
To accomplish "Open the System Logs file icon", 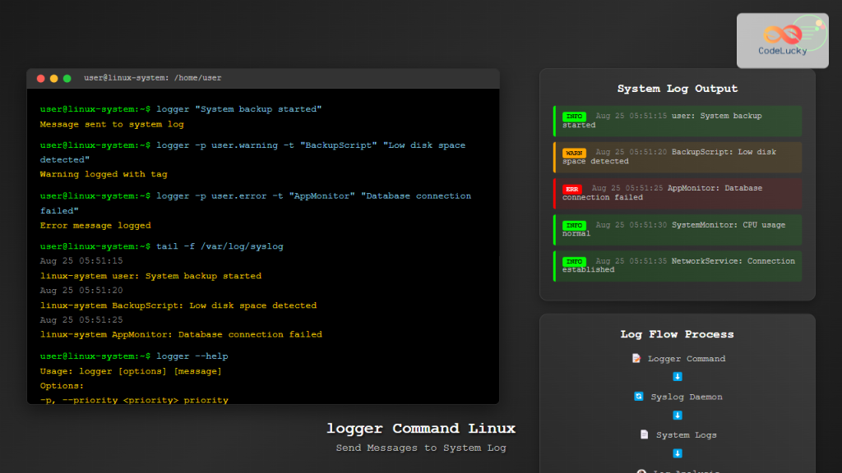I will pos(645,434).
